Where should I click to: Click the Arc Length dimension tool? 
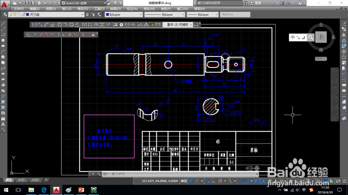(x=46, y=25)
